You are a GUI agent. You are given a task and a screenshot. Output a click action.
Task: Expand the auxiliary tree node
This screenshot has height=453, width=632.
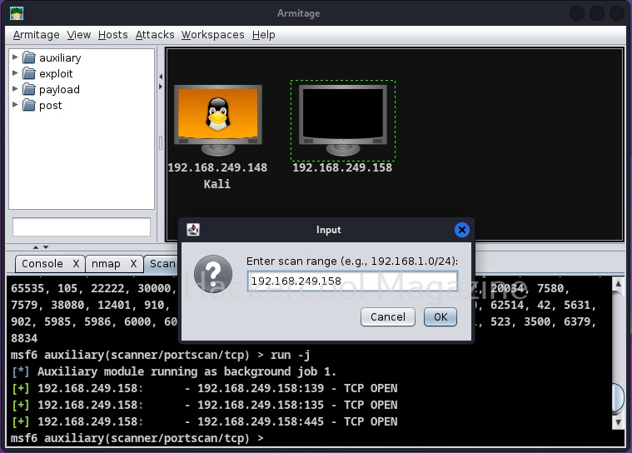[15, 57]
